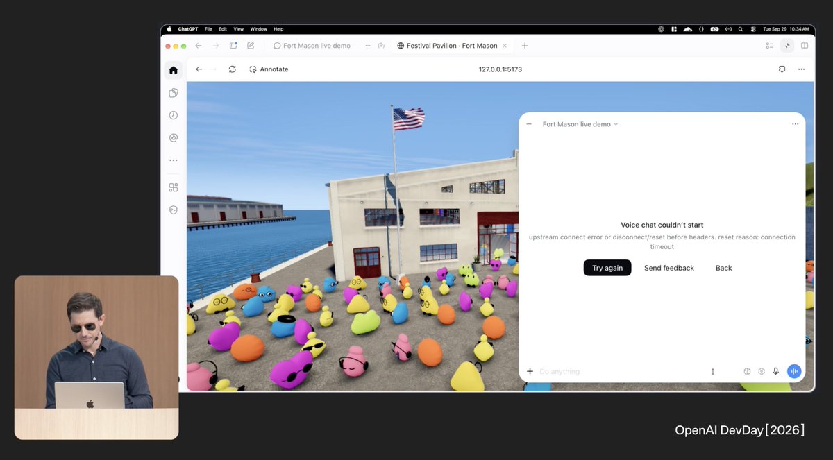
Task: Open the shield terminal icon in sidebar
Action: coord(174,210)
